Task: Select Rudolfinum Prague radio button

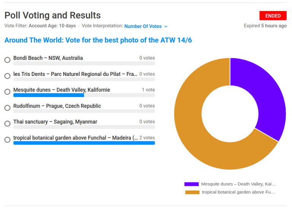Action: pos(8,108)
